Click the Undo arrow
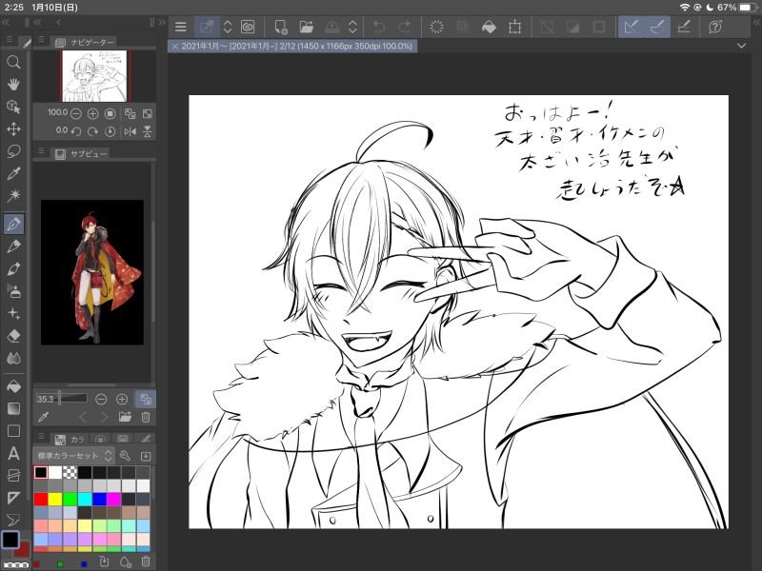Screen dimensions: 762x571 378,27
